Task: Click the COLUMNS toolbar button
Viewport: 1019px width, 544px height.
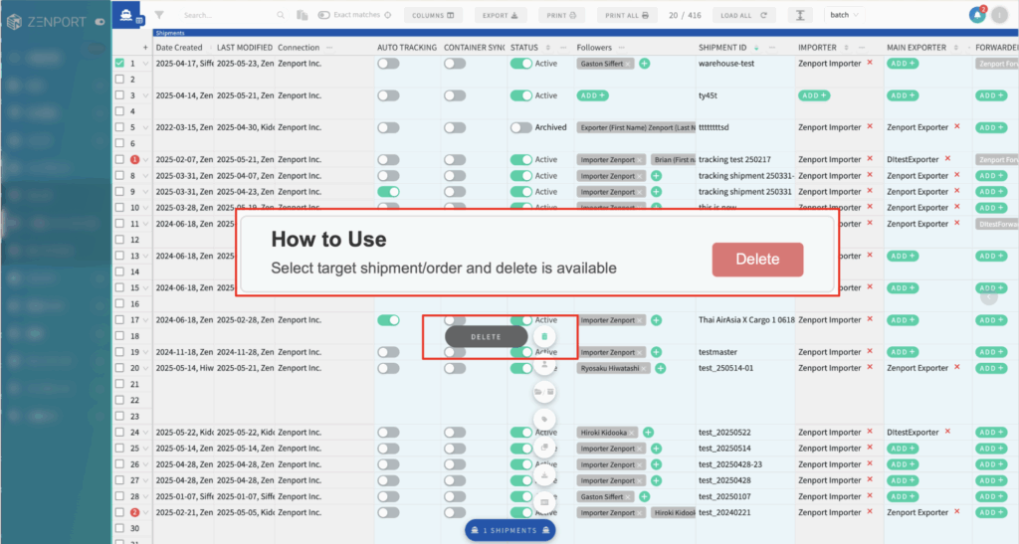Action: (x=433, y=15)
